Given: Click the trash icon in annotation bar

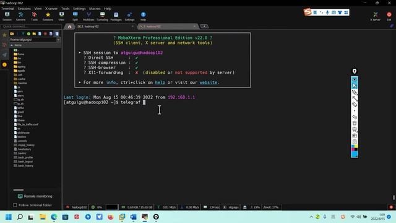Looking at the screenshot, I should click(x=355, y=123).
